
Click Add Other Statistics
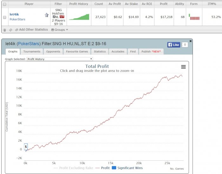pyautogui.click(x=32, y=29)
